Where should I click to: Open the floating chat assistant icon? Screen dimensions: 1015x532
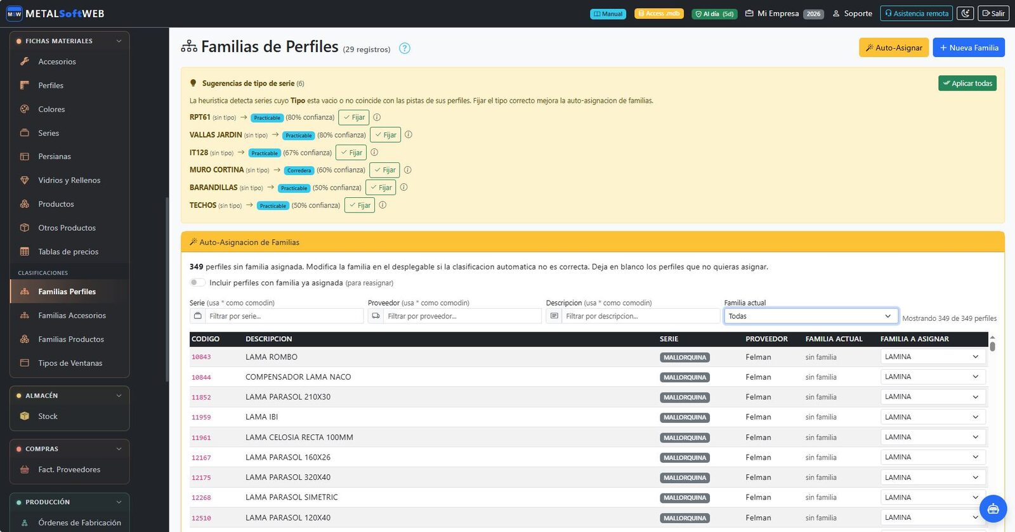tap(993, 509)
